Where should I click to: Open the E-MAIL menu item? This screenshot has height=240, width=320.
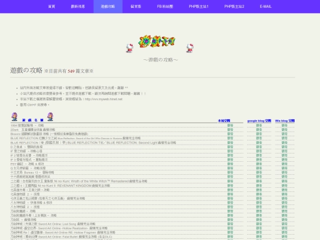click(265, 7)
